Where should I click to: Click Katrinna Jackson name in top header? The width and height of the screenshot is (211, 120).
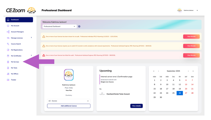189,10
